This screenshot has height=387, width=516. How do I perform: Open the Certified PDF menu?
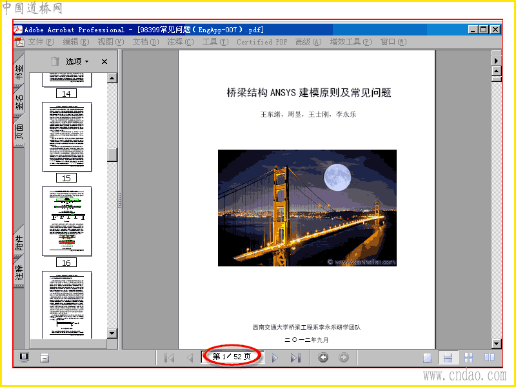pyautogui.click(x=262, y=42)
